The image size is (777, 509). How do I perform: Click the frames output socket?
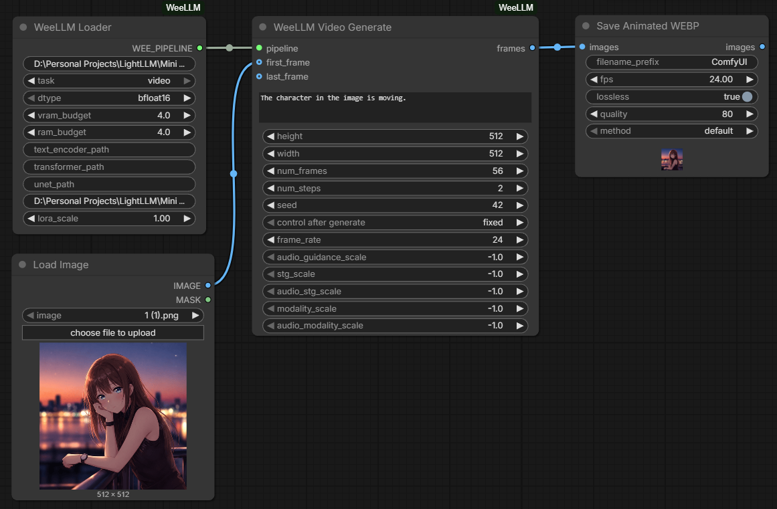[532, 48]
